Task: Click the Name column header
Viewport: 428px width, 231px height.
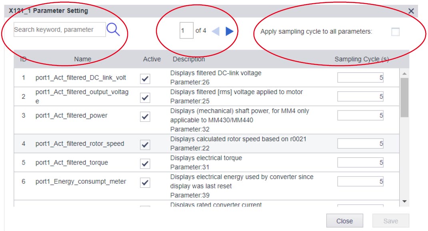Action: [x=83, y=59]
